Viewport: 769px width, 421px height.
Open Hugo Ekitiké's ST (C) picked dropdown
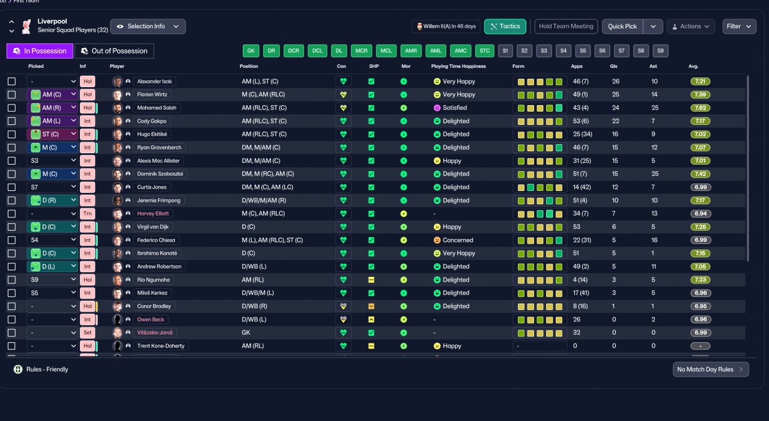[52, 135]
